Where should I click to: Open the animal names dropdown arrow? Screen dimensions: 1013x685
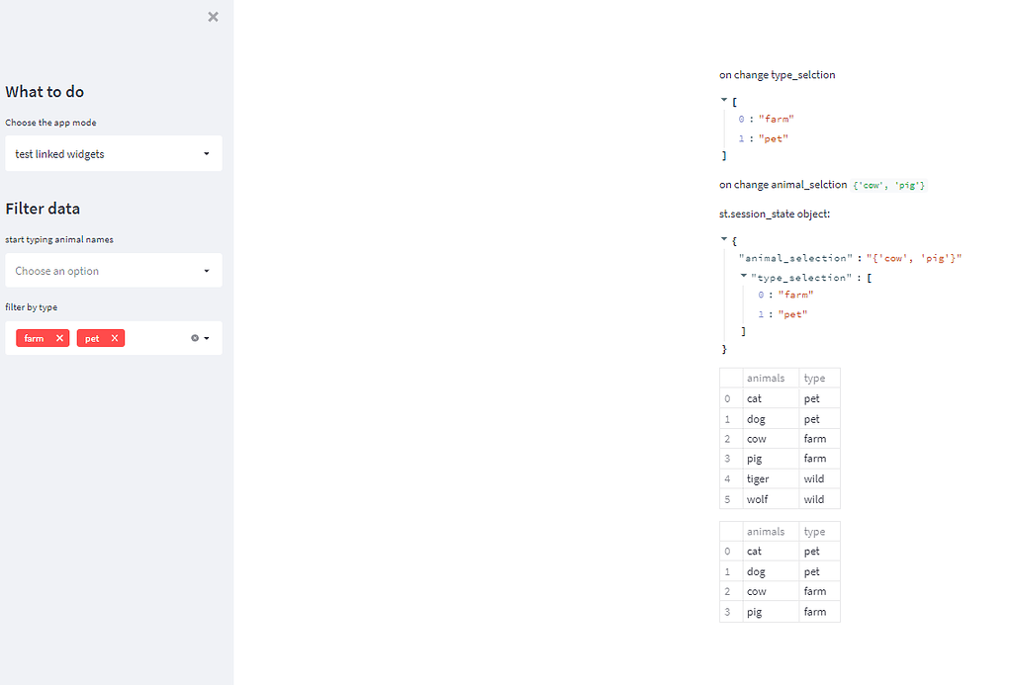(206, 271)
